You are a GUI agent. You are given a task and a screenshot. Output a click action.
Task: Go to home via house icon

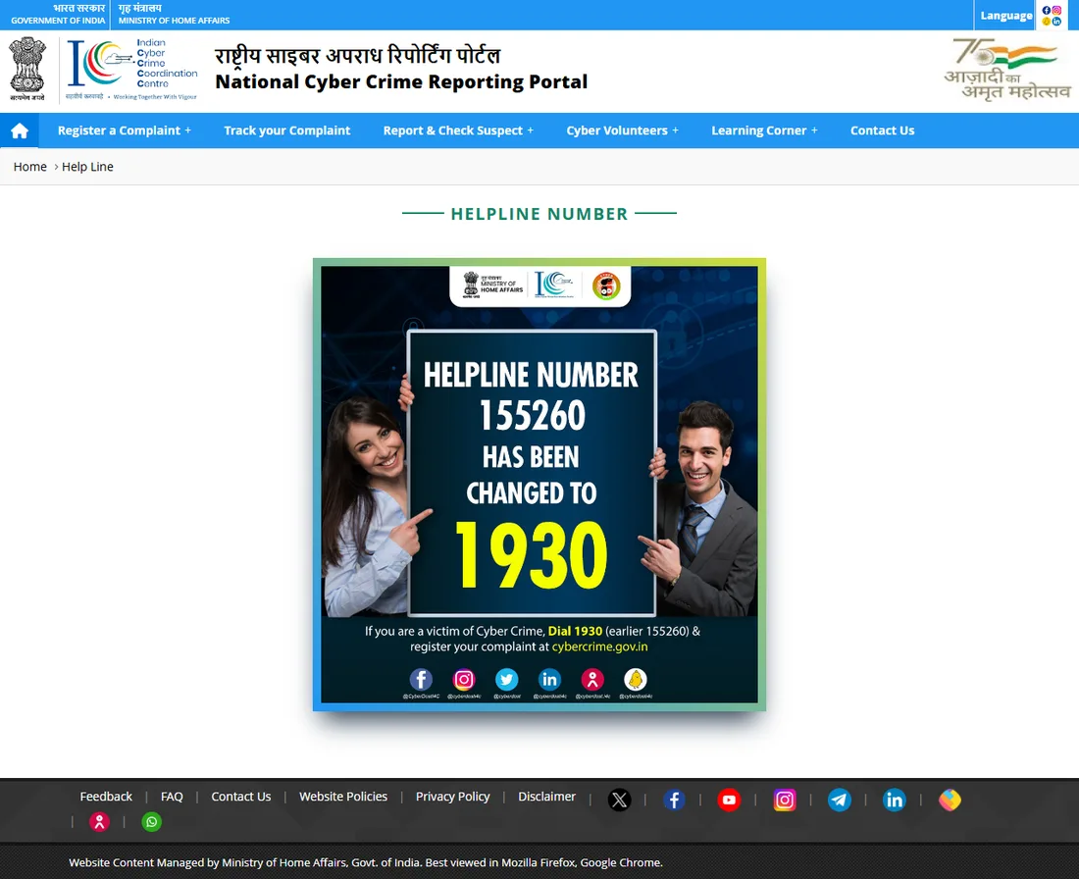click(x=20, y=130)
